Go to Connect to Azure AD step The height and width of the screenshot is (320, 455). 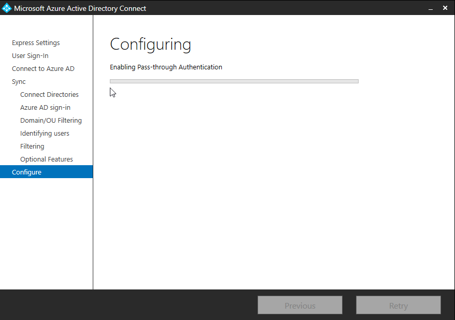(43, 69)
